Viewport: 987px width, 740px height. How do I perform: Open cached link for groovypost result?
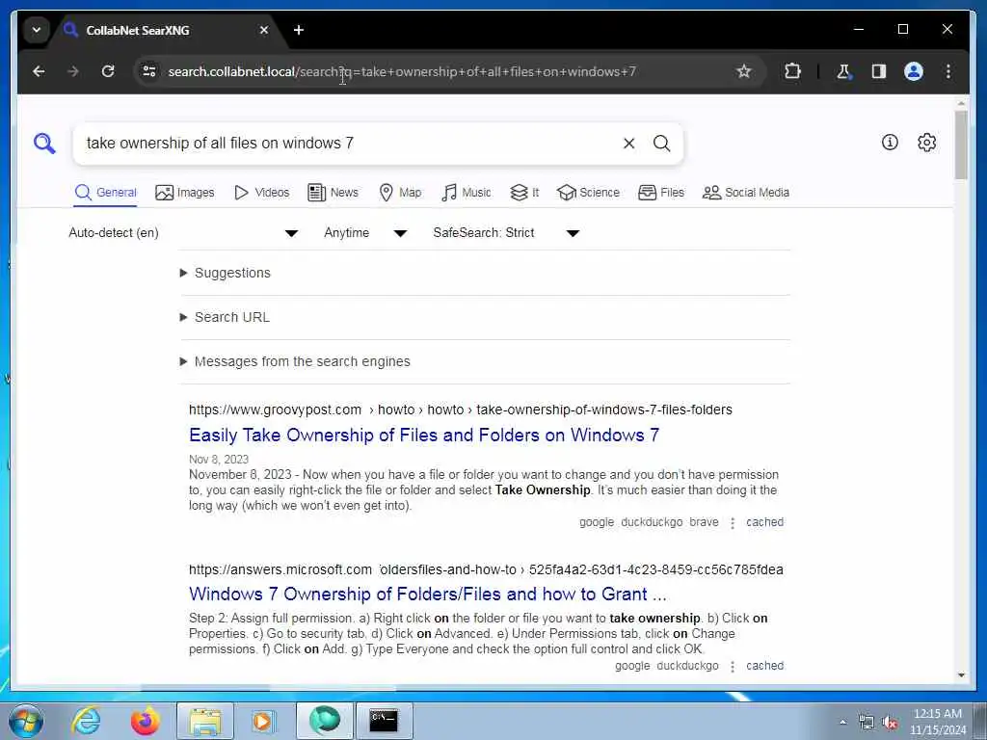pyautogui.click(x=764, y=522)
